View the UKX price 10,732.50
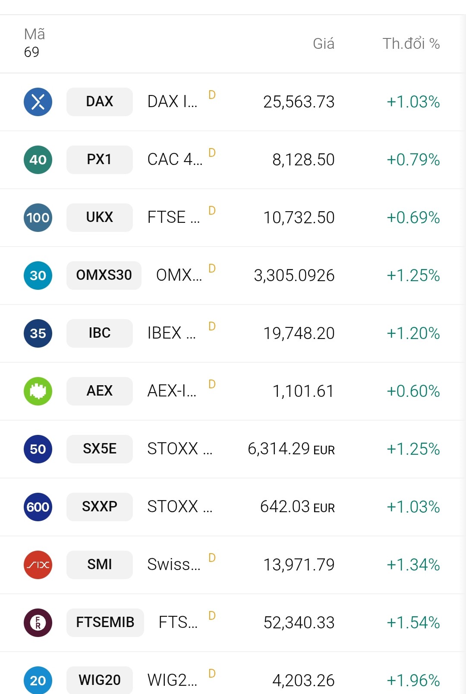Screen dimensions: 466x694 pyautogui.click(x=299, y=218)
